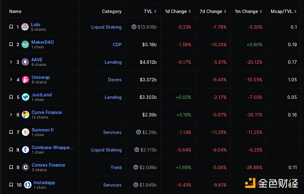Toggle bookmark for JustLend

11,97
